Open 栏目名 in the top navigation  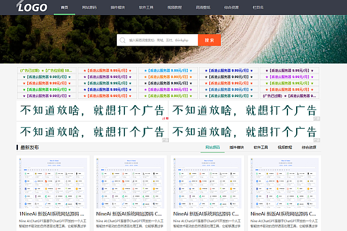click(258, 8)
